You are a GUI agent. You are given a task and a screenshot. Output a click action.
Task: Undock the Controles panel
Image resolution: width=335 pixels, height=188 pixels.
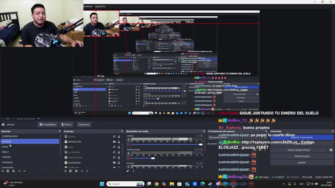[333, 131]
